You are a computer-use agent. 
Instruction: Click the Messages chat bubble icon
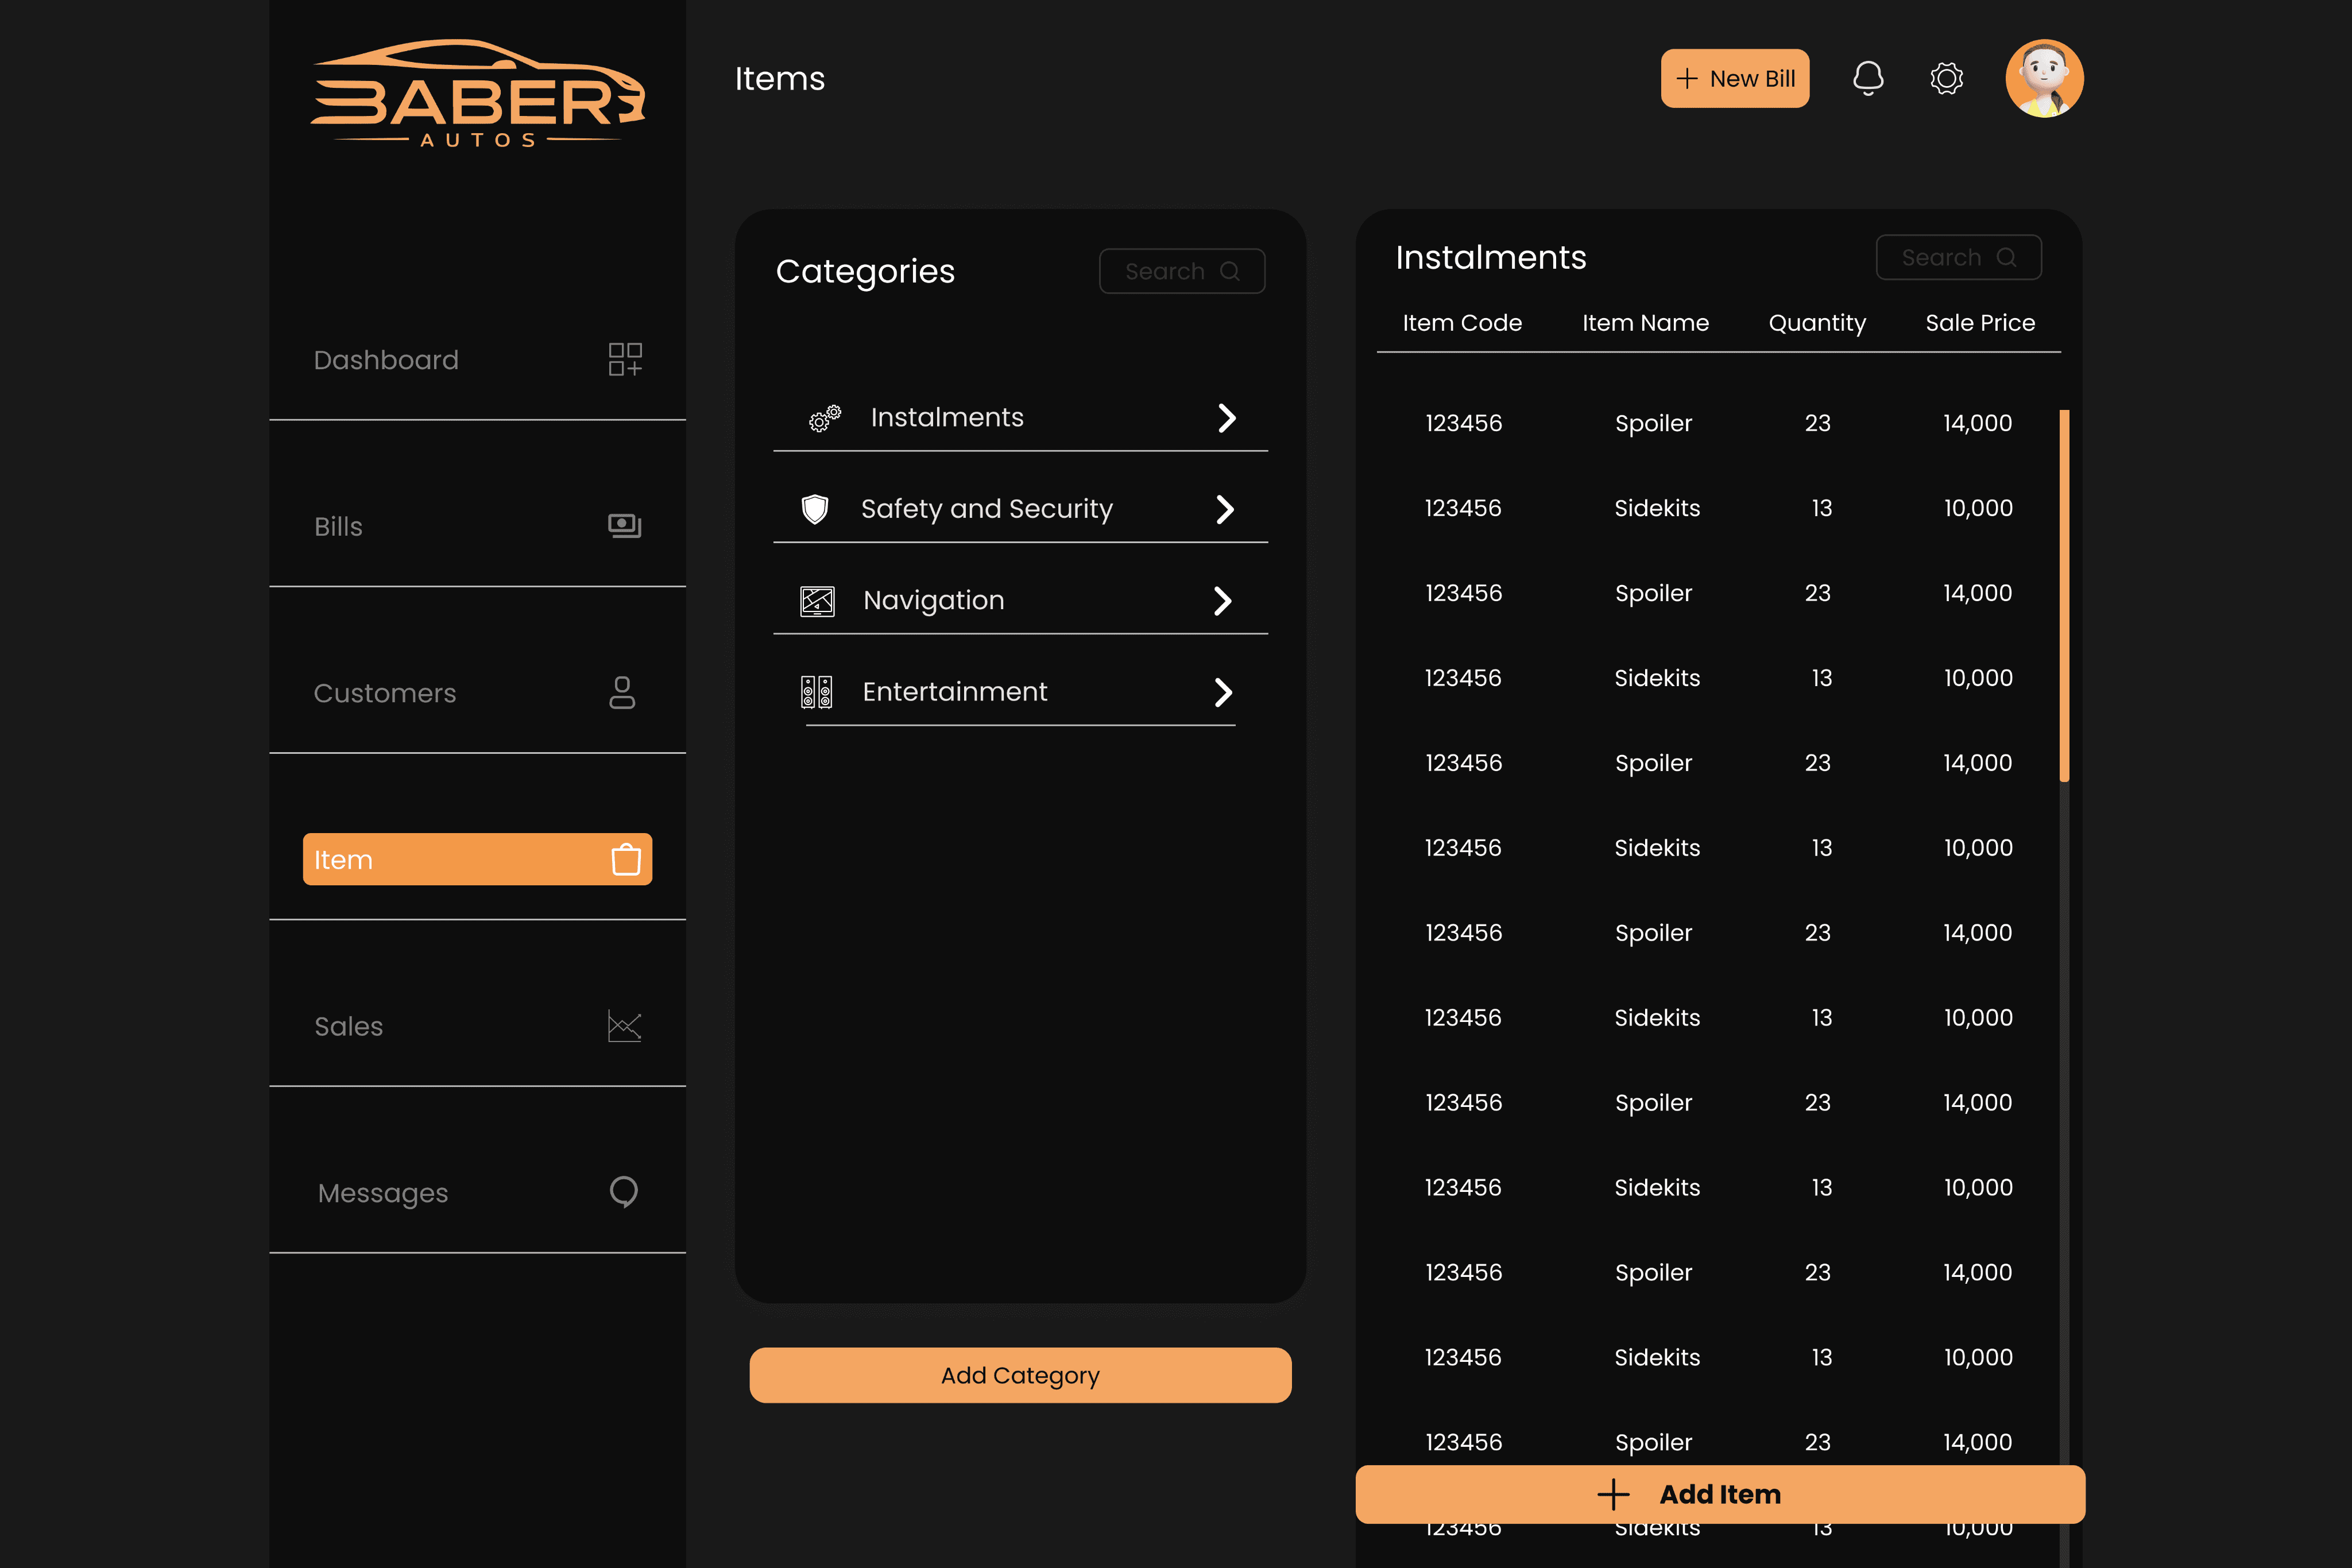pos(623,1192)
